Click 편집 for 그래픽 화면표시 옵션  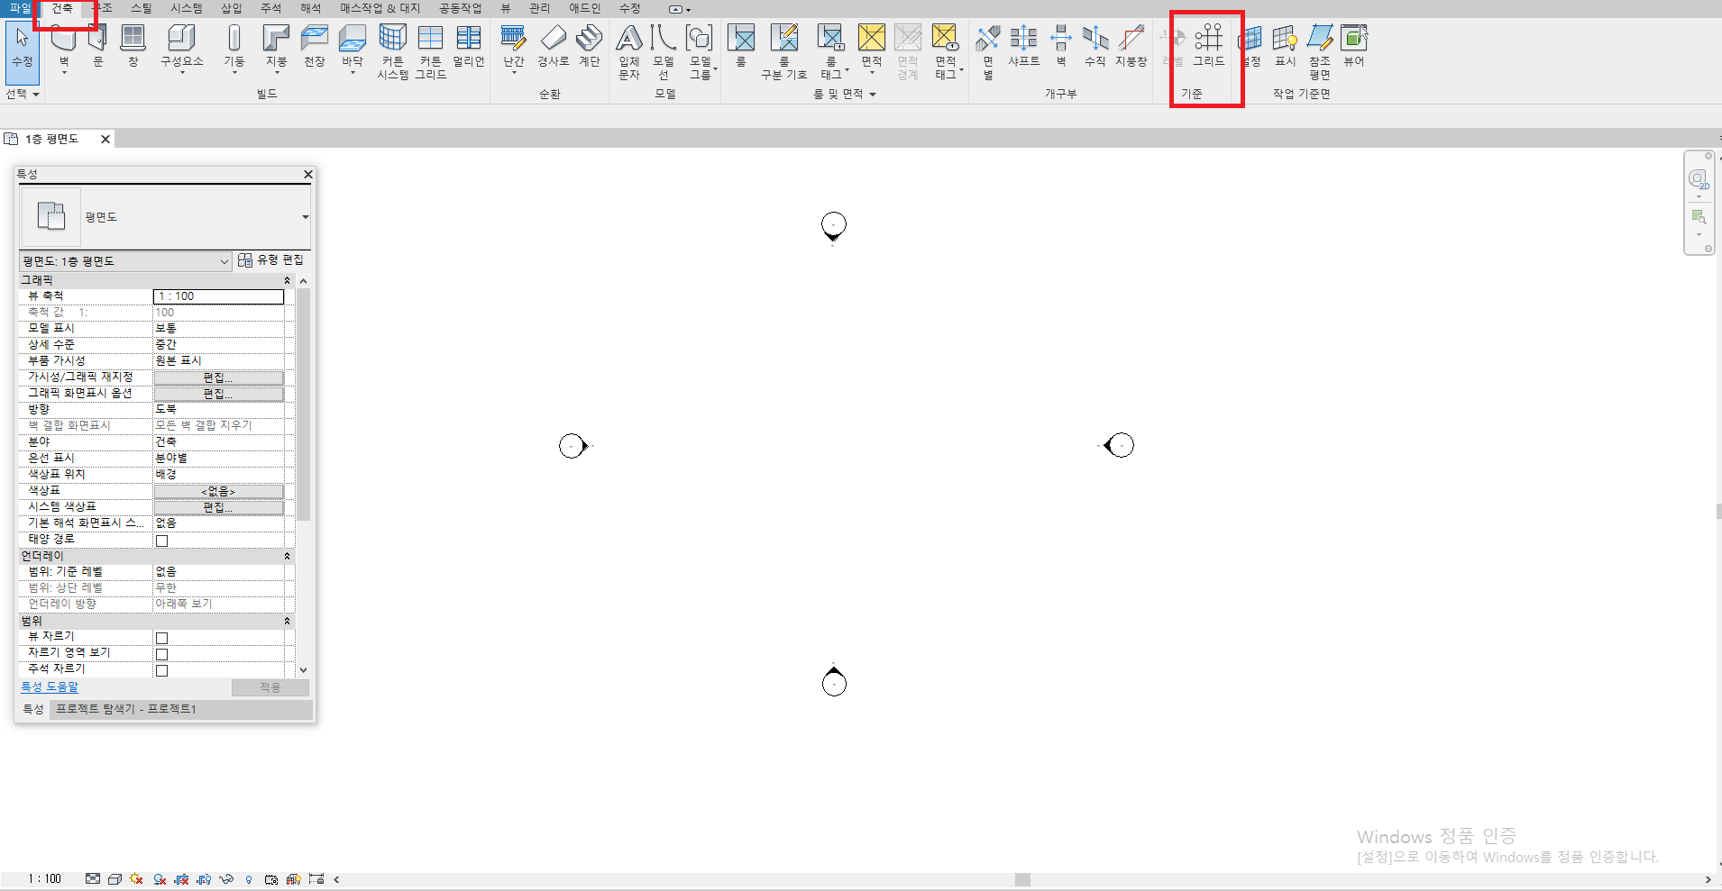point(218,394)
